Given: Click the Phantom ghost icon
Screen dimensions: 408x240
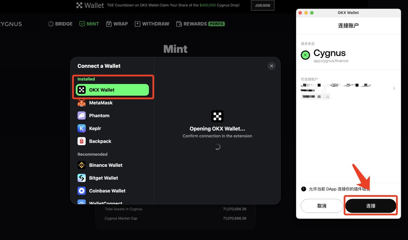Looking at the screenshot, I should click(82, 116).
